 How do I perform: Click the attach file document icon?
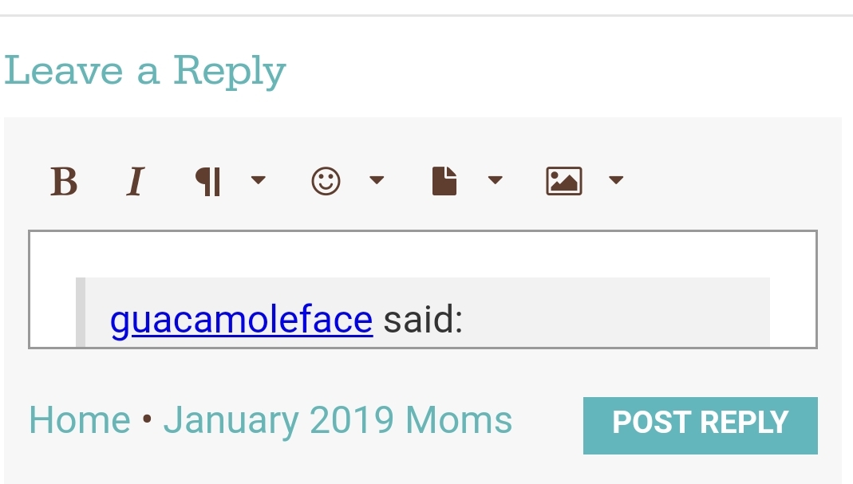point(444,181)
